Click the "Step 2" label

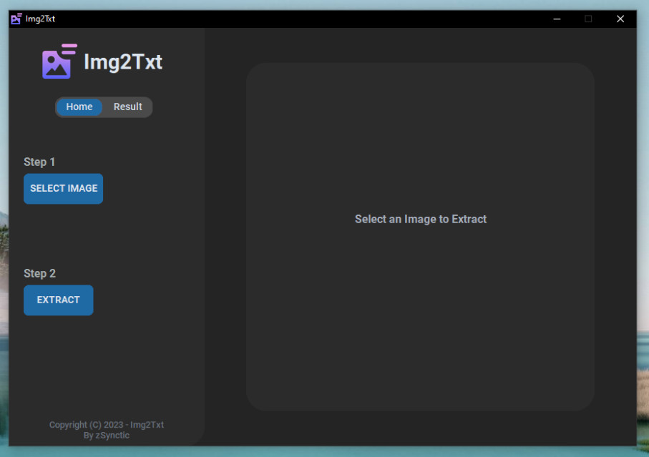point(39,273)
